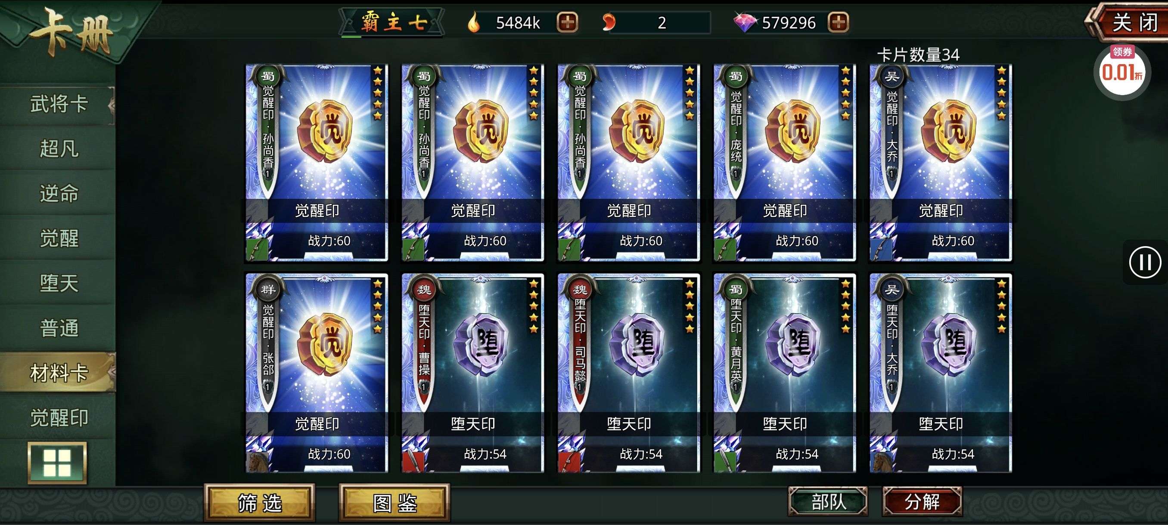Screen dimensions: 1168x525
Task: Select the 觉醒印 庞统 card
Action: click(784, 163)
